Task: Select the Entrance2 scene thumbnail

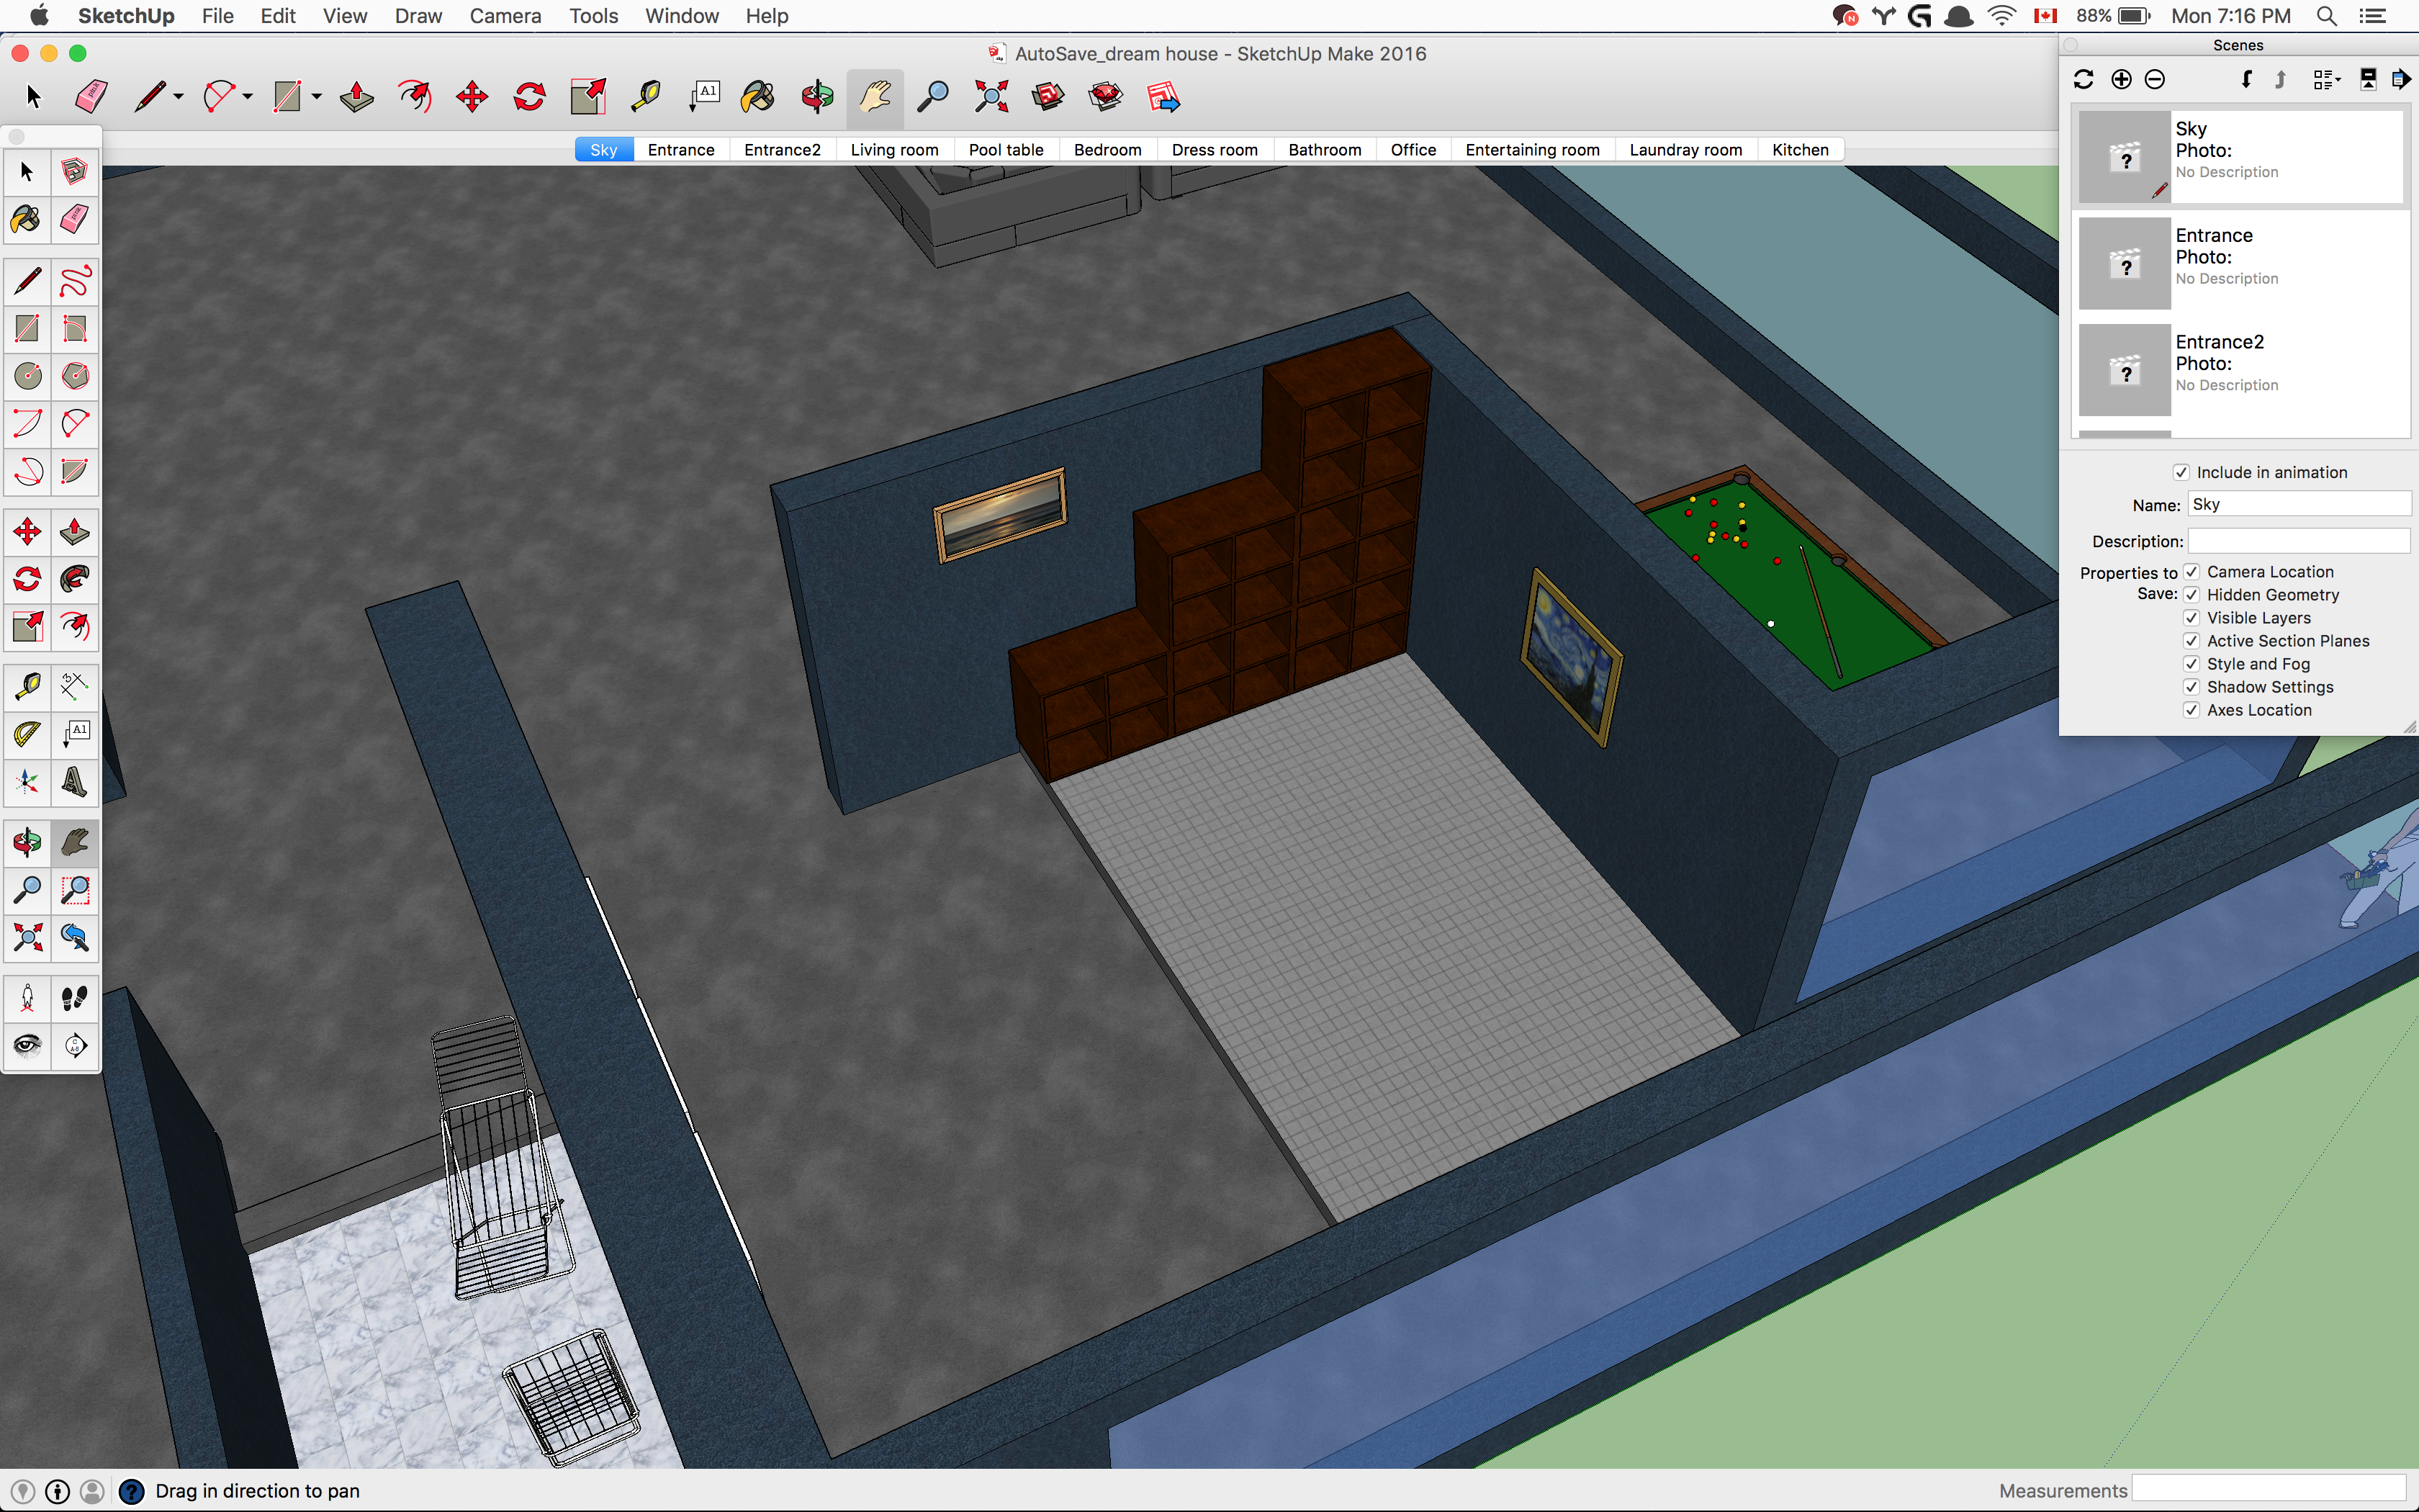Action: 2125,370
